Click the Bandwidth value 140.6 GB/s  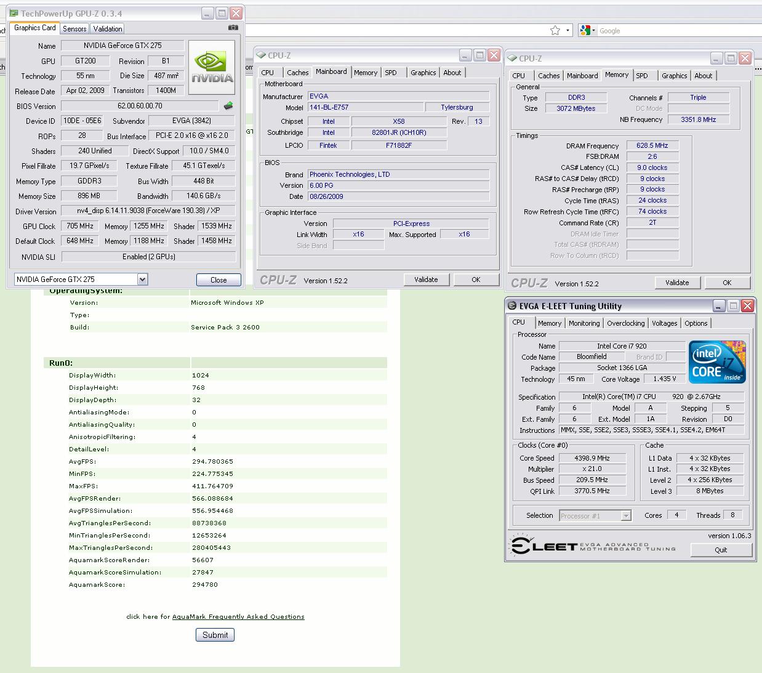[x=203, y=196]
